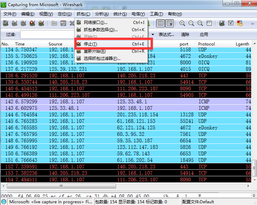The image size is (257, 205).
Task: Click the interfaces list toolbar icon
Action: pyautogui.click(x=5, y=23)
